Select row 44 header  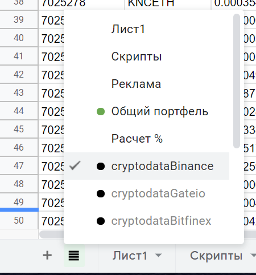tap(19, 111)
